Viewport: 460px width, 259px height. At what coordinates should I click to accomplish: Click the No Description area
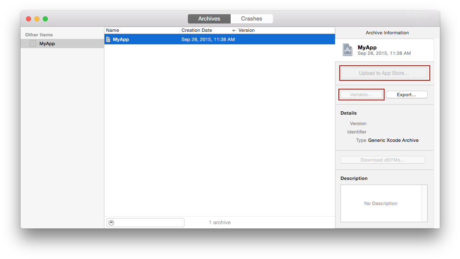(x=381, y=203)
